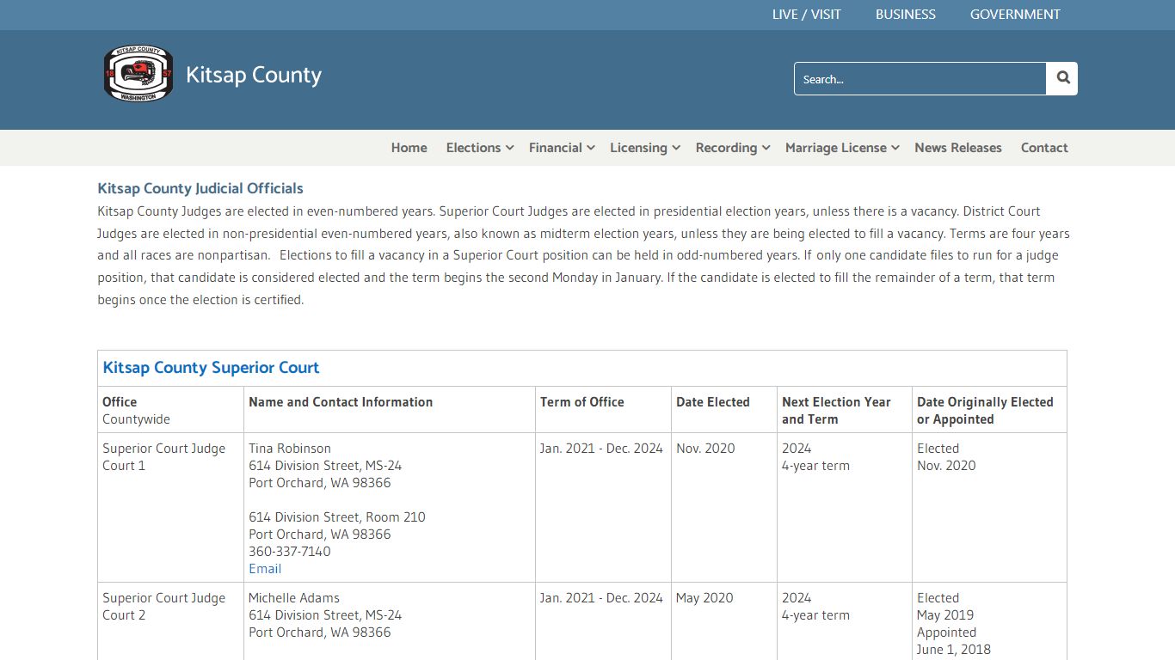This screenshot has height=660, width=1175.
Task: Expand the Elections dropdown menu
Action: click(x=479, y=147)
